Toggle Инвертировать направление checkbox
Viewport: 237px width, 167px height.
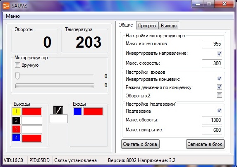coord(219,53)
